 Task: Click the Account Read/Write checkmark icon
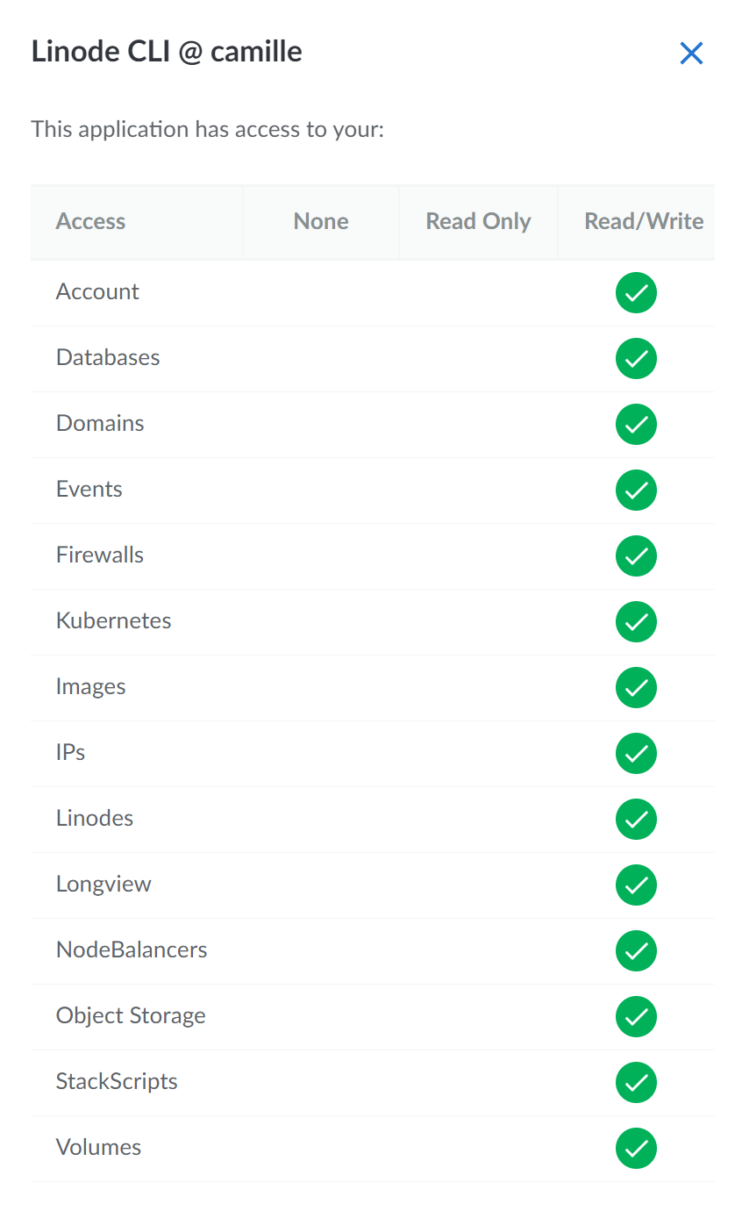(636, 293)
